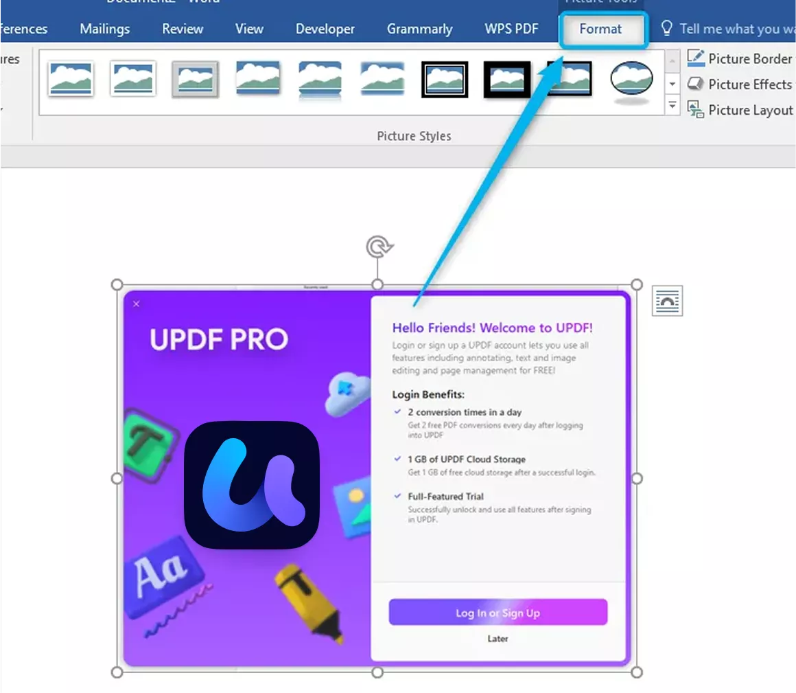The image size is (796, 693).
Task: Click the UPDF app logo in the picture
Action: click(x=252, y=485)
